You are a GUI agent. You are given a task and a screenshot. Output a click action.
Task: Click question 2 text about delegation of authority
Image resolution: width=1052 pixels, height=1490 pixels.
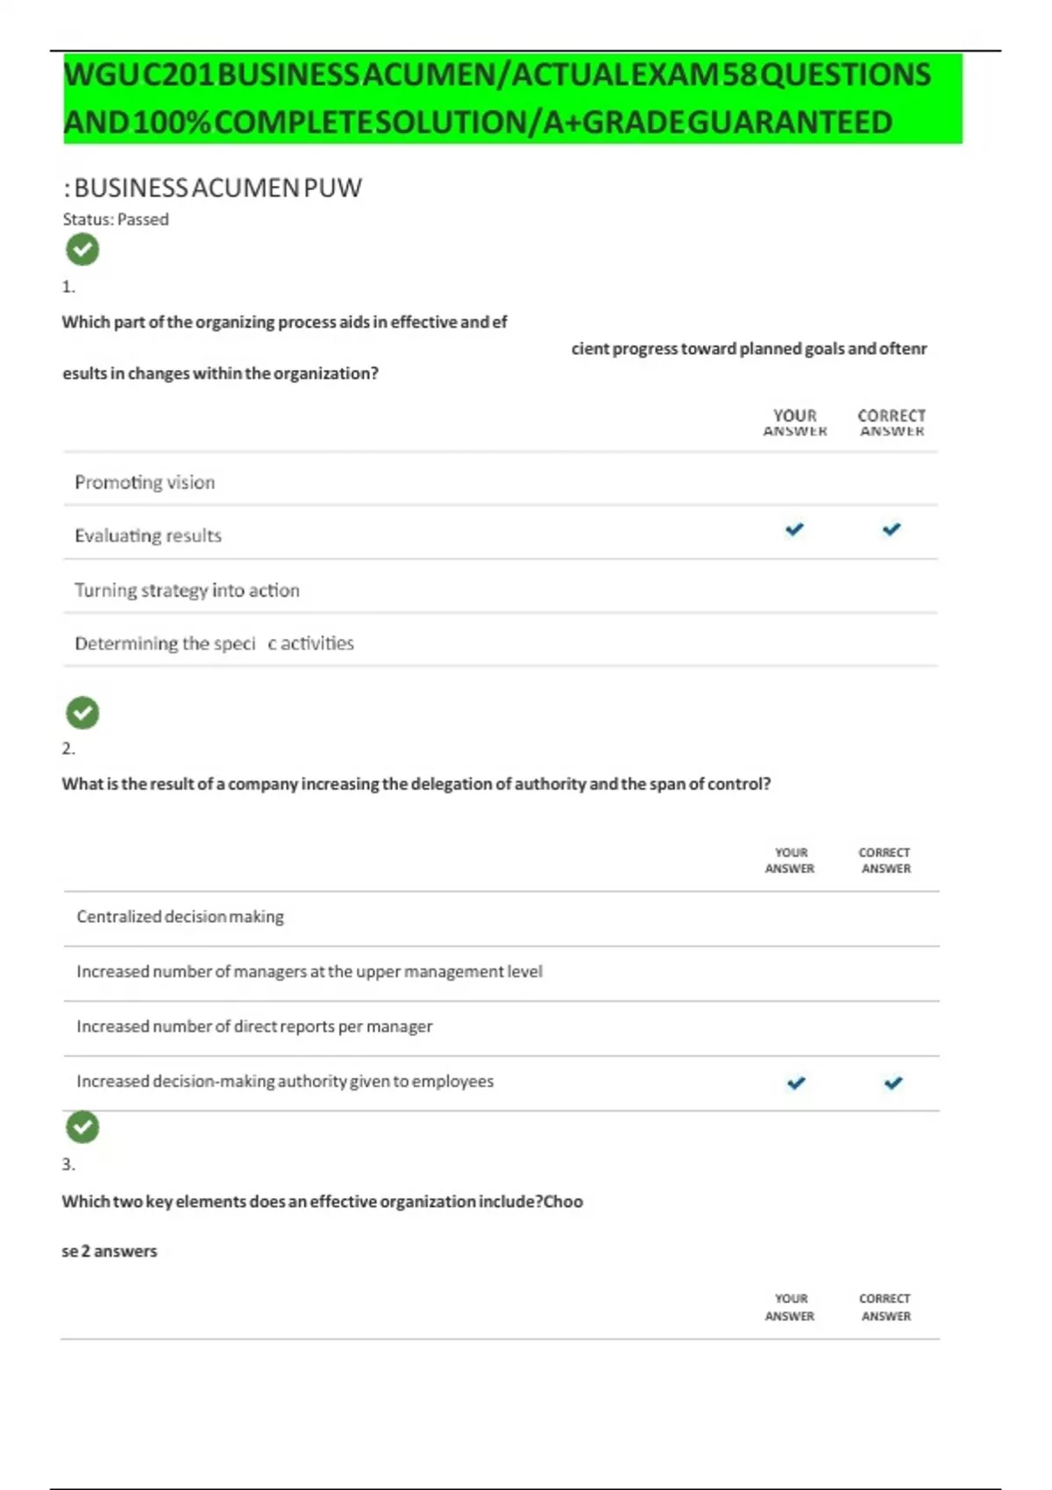click(x=416, y=784)
